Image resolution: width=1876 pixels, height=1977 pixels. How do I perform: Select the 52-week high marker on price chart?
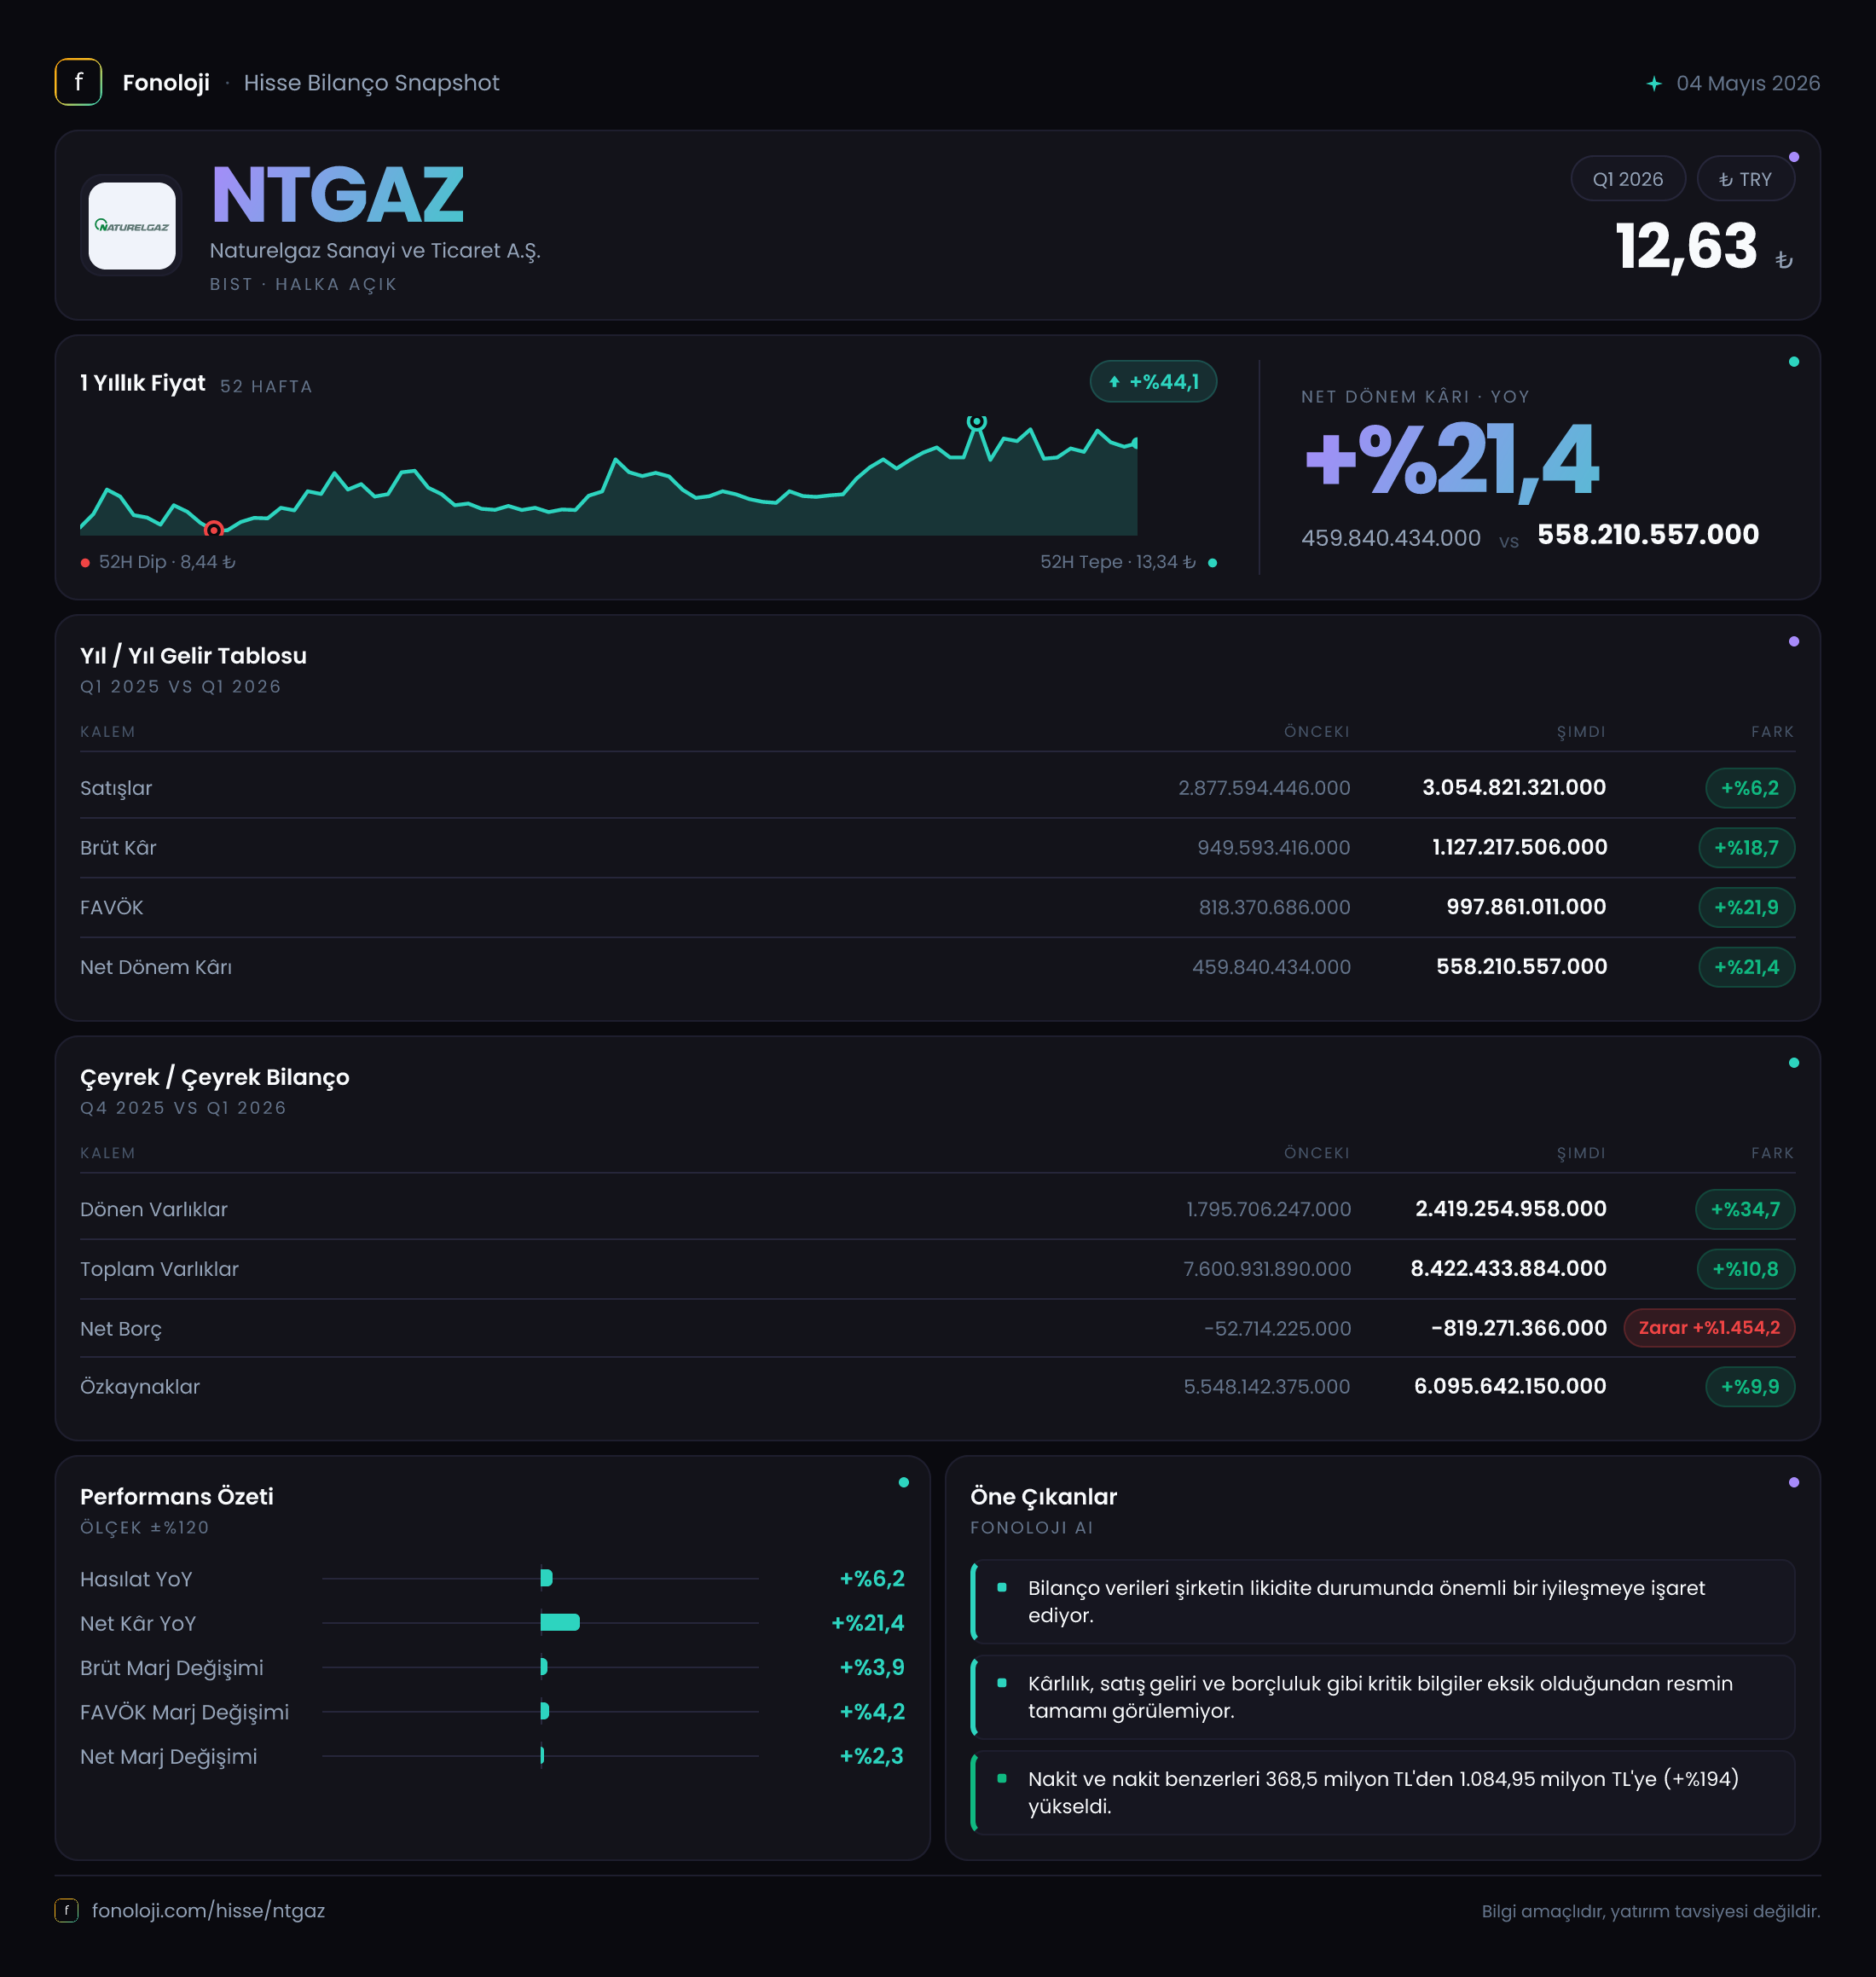click(977, 423)
